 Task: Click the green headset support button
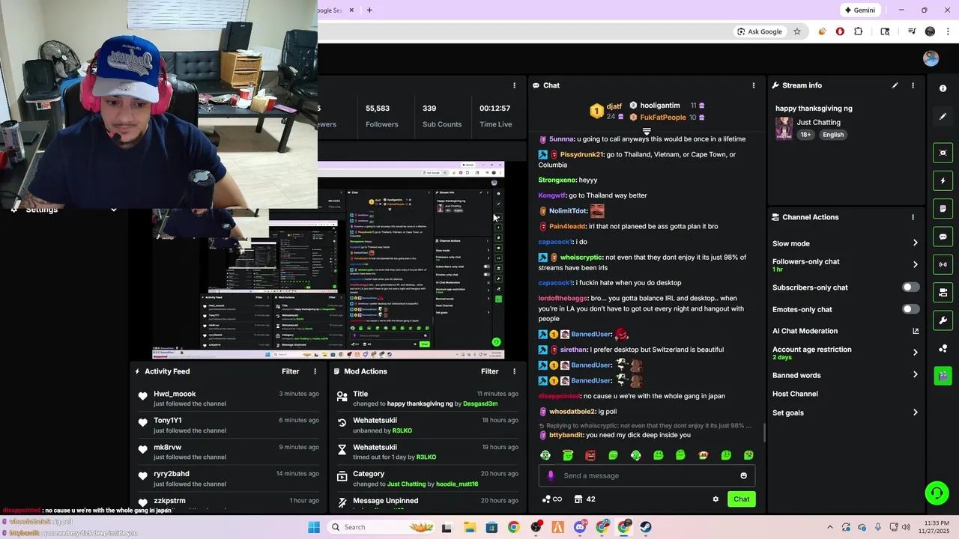(x=937, y=493)
